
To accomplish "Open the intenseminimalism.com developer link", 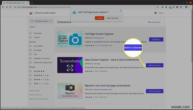I will [103, 90].
